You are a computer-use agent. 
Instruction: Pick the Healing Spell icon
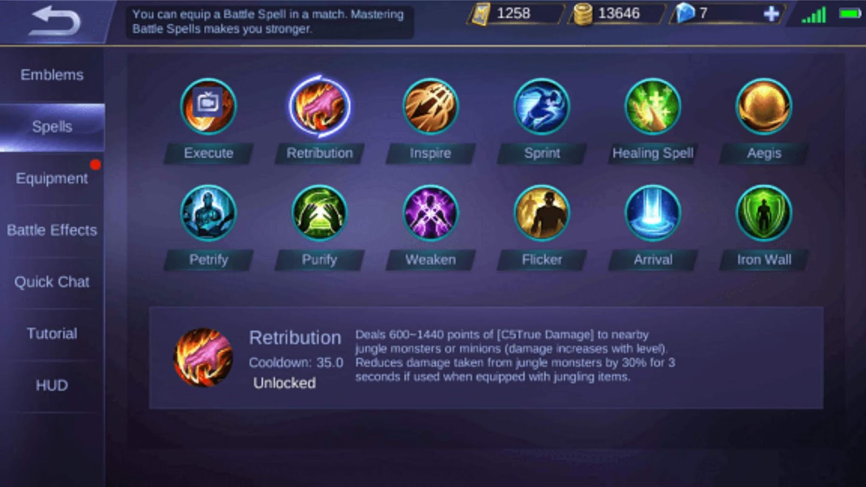(x=653, y=107)
